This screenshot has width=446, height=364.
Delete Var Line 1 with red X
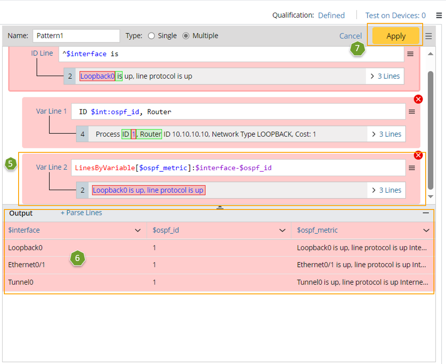coord(418,100)
